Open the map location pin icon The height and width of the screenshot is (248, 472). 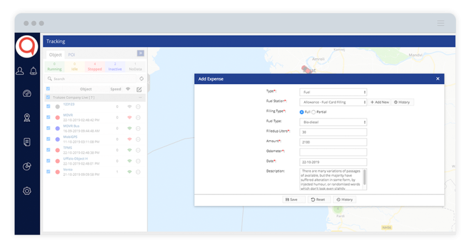27,118
